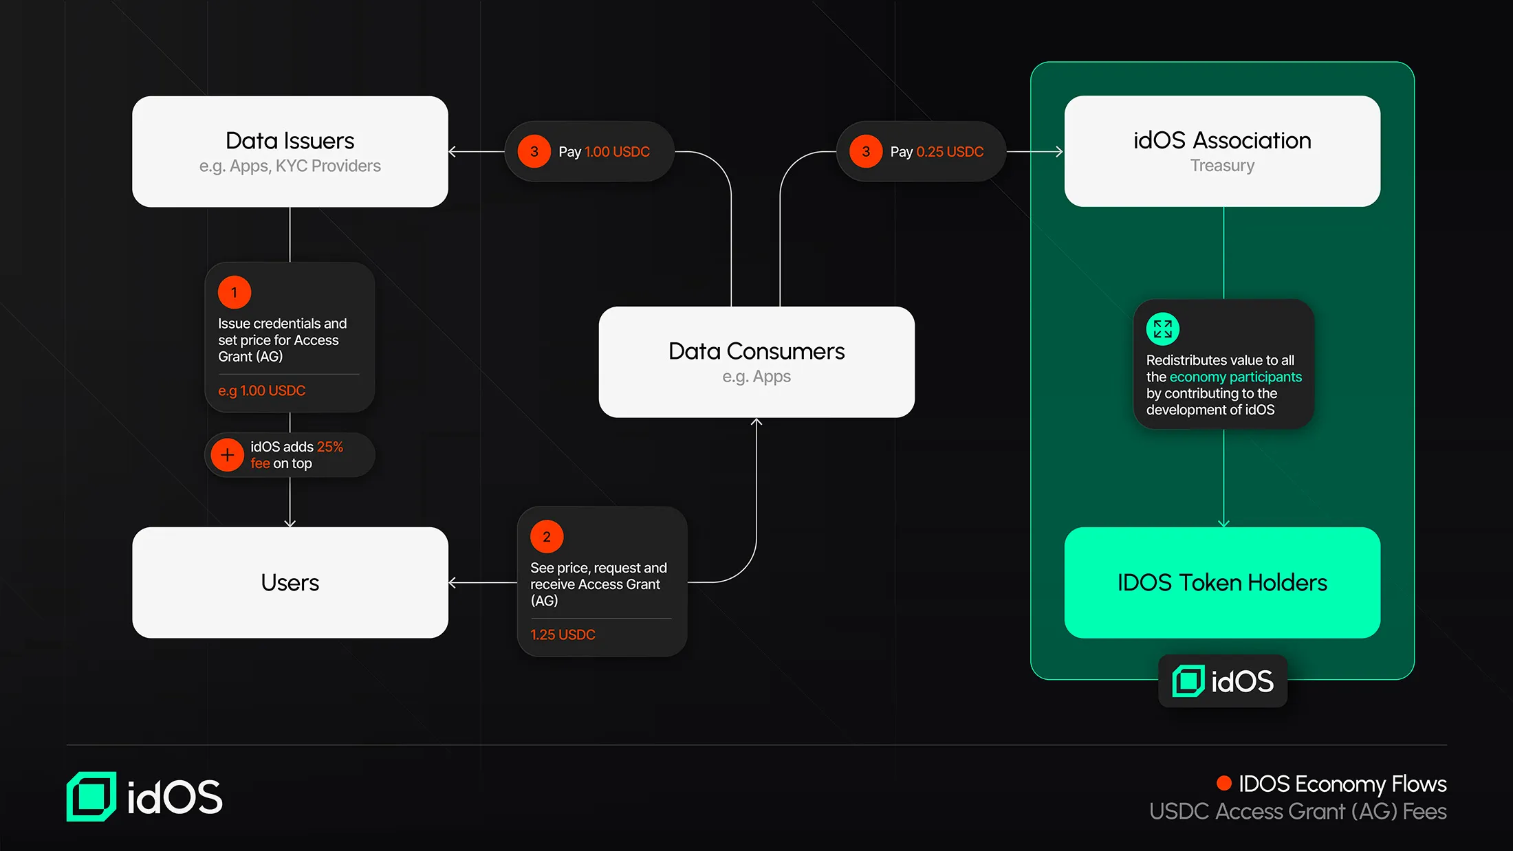The width and height of the screenshot is (1513, 851).
Task: Select the Data Issuers box
Action: click(290, 152)
